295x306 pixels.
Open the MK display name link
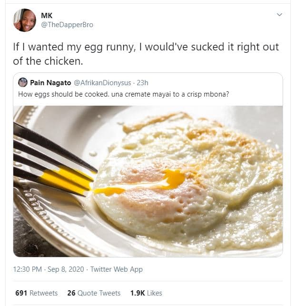point(47,15)
